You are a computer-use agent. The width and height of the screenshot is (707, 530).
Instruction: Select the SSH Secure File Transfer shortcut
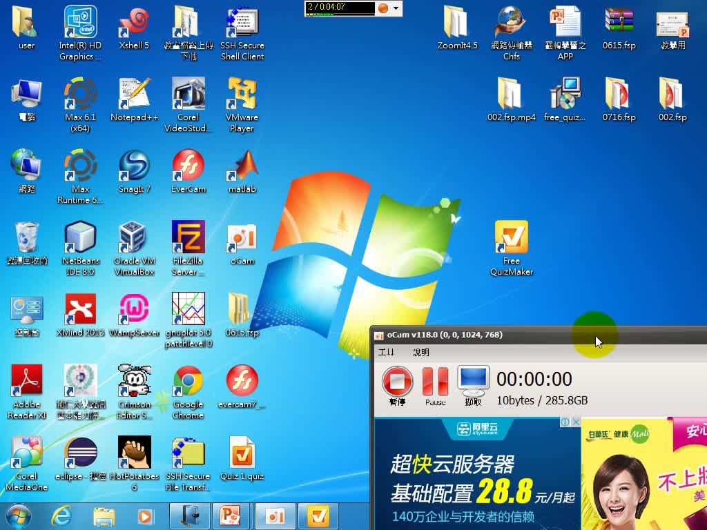pos(188,463)
